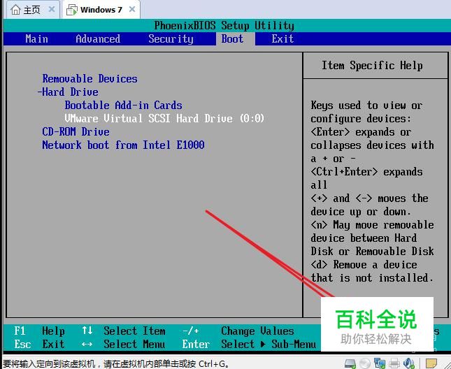
Task: Switch to the 主页 home tab
Action: (31, 10)
